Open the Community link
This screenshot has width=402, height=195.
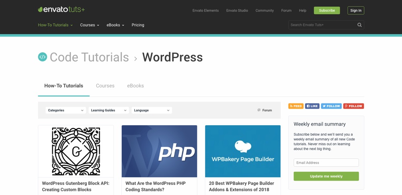coord(265,10)
